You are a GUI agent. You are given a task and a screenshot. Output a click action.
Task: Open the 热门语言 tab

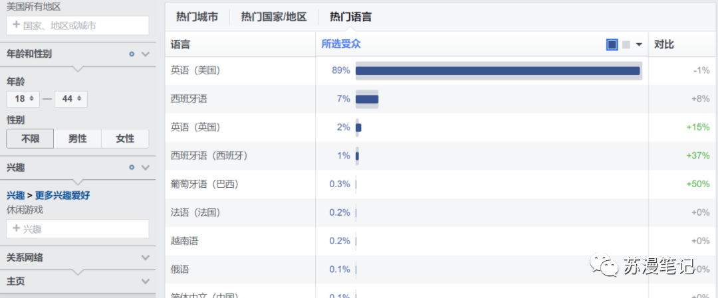[x=351, y=17]
